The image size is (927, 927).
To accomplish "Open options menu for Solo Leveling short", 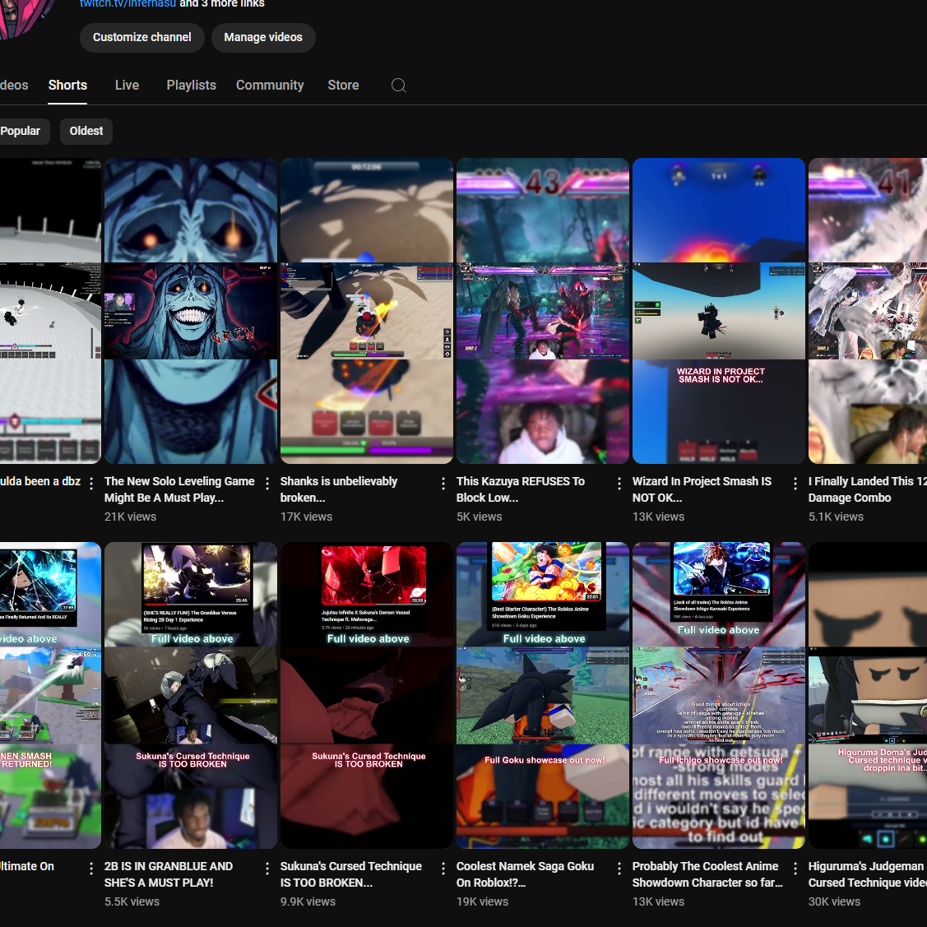I will [x=267, y=484].
